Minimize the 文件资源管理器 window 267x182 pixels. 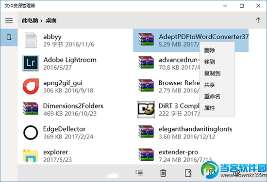pyautogui.click(x=225, y=6)
